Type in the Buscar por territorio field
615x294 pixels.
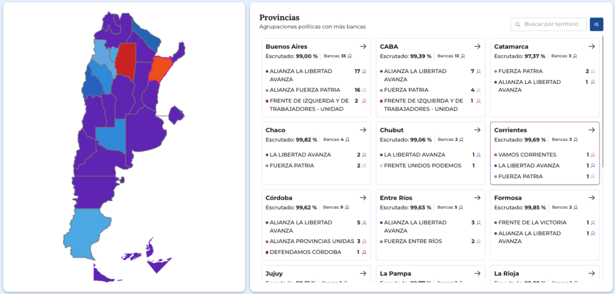(x=553, y=24)
